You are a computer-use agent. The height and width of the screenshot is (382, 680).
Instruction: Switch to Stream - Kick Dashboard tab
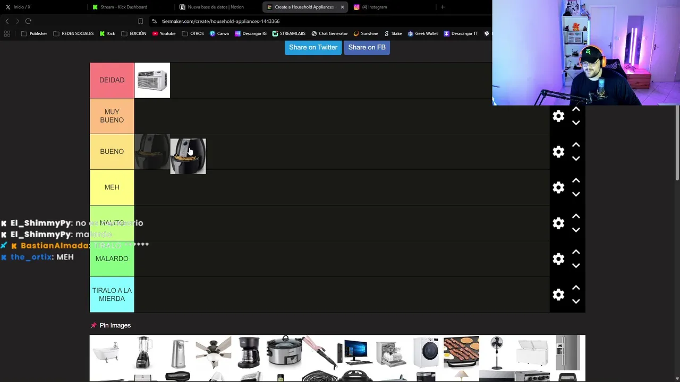pyautogui.click(x=130, y=7)
